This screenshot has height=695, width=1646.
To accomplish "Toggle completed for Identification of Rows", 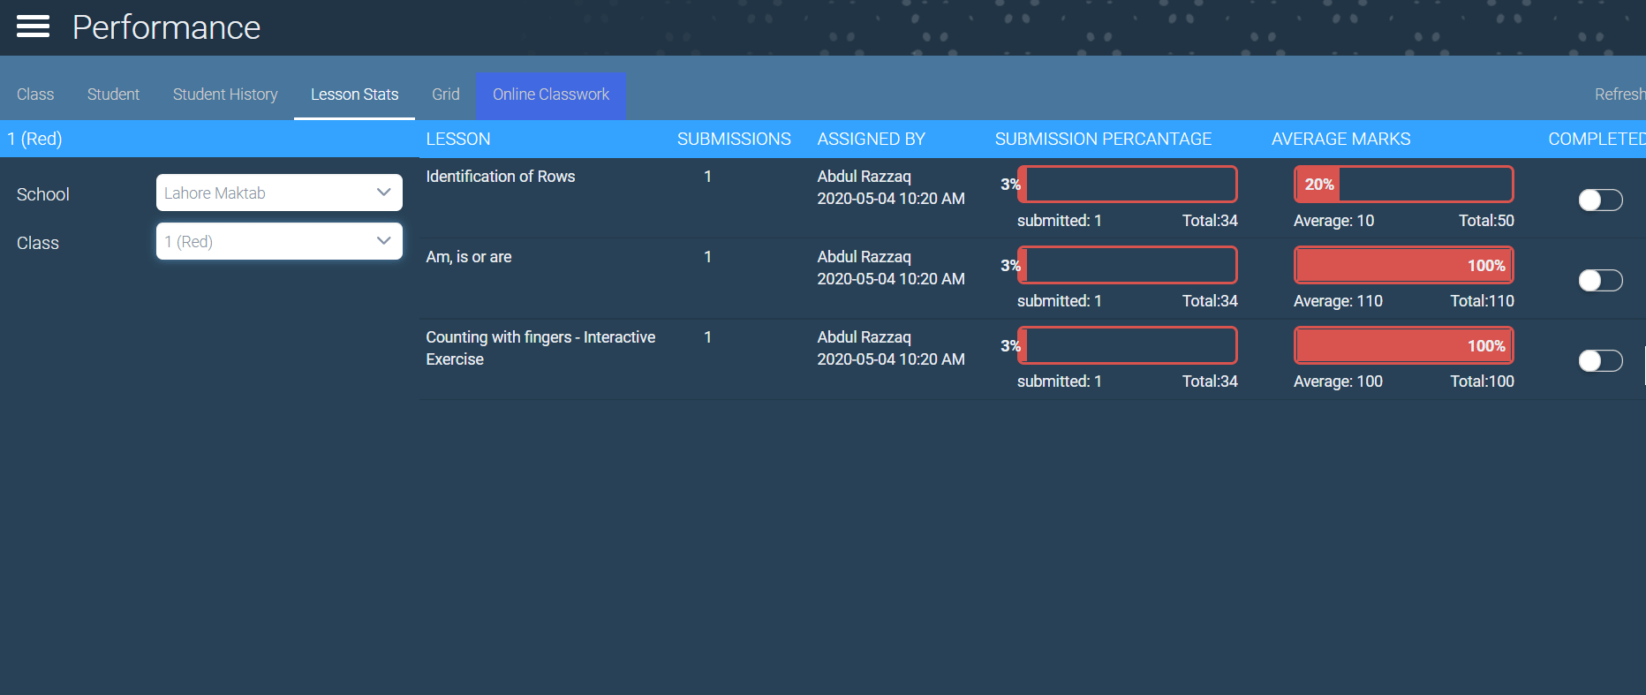I will (1600, 200).
